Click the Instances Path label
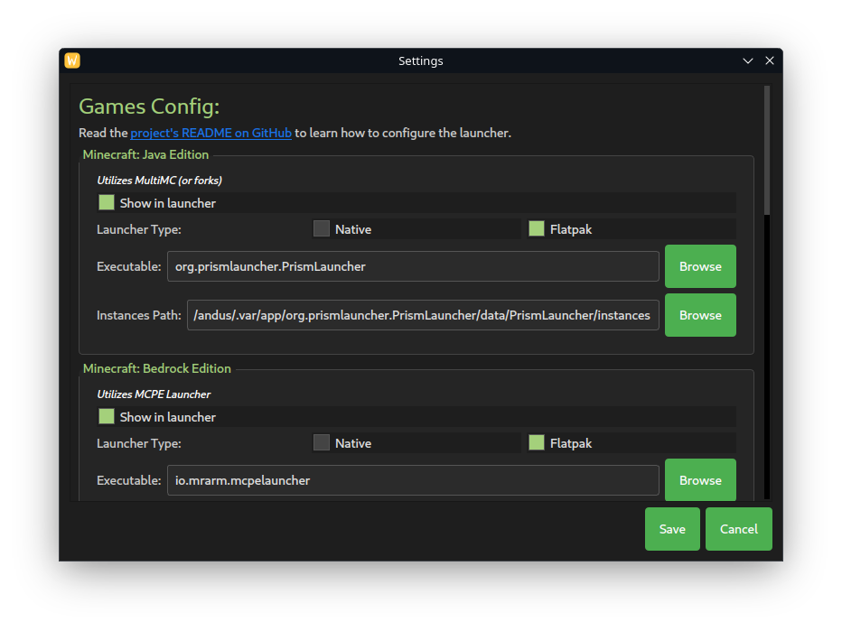842x631 pixels. click(139, 315)
